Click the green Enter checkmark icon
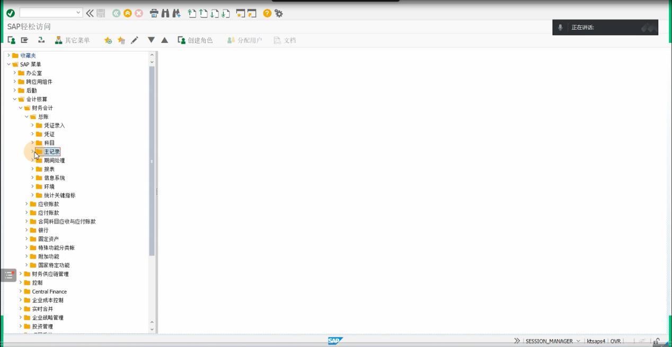Viewport: 672px width, 347px height. tap(11, 13)
